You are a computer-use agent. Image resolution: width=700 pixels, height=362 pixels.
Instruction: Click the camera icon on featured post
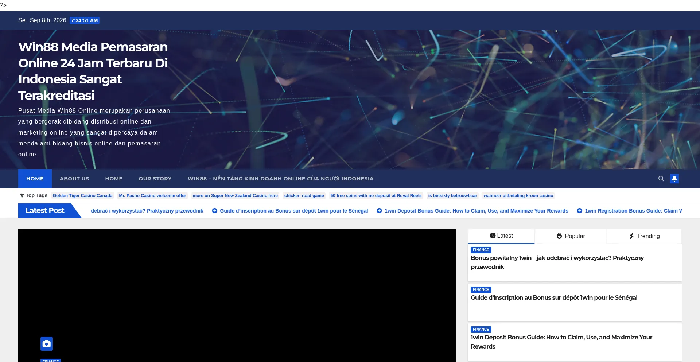click(x=47, y=344)
